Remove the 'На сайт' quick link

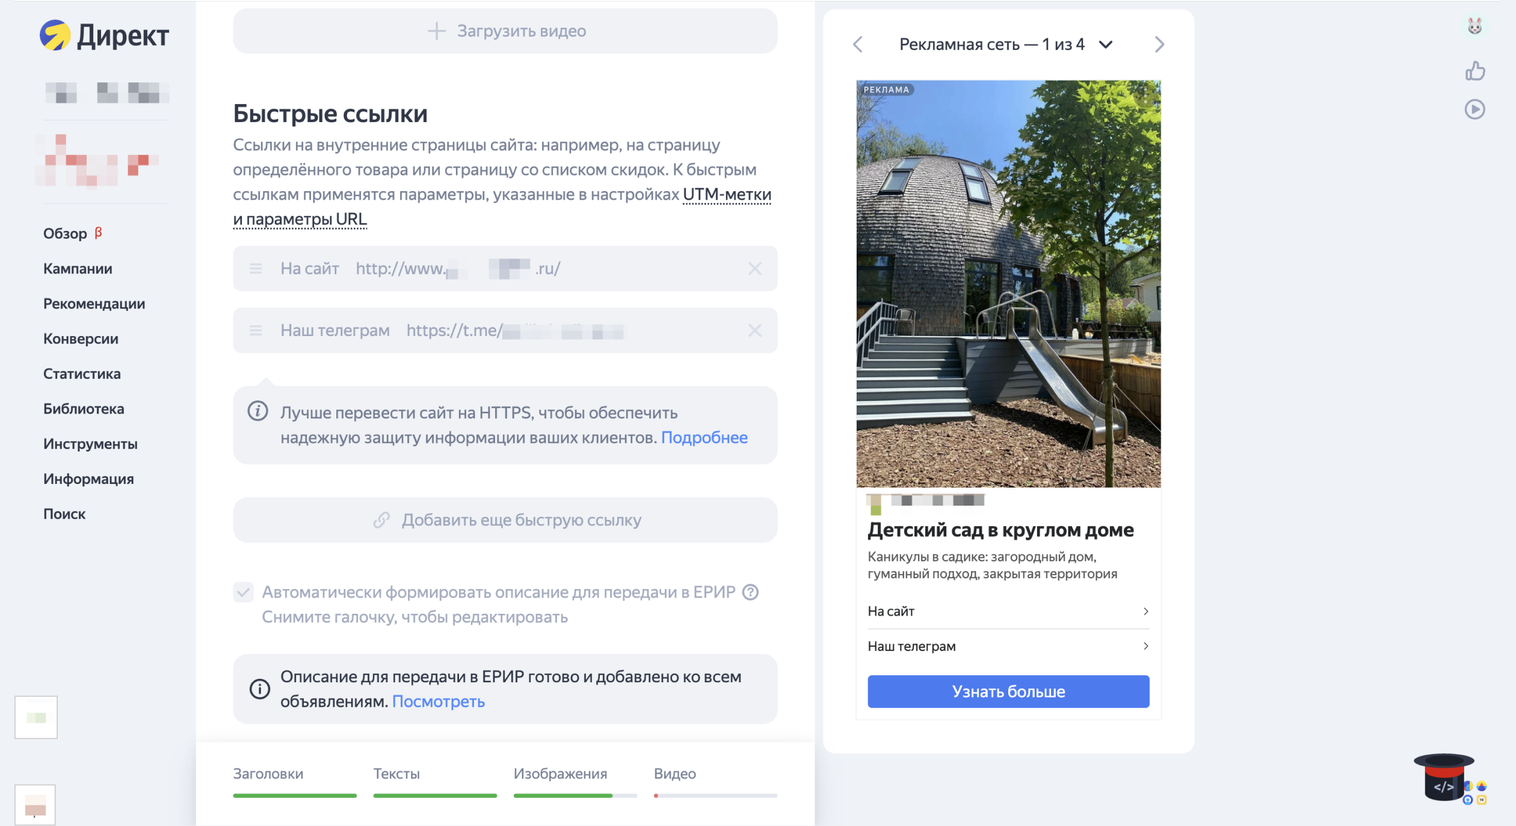(x=754, y=269)
